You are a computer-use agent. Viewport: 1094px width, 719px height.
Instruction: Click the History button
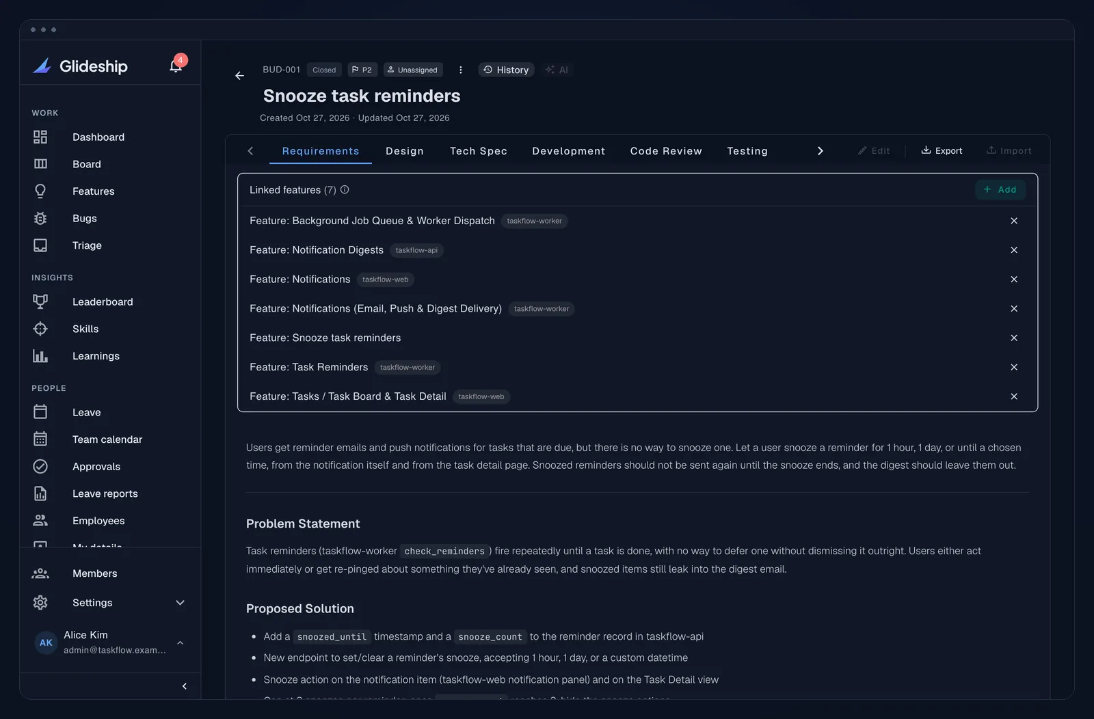pyautogui.click(x=506, y=70)
